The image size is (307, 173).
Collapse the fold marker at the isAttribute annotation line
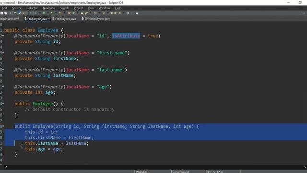coord(3,36)
